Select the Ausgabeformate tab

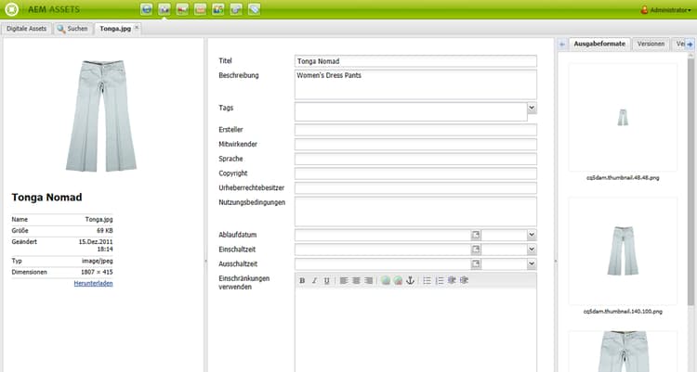[599, 44]
